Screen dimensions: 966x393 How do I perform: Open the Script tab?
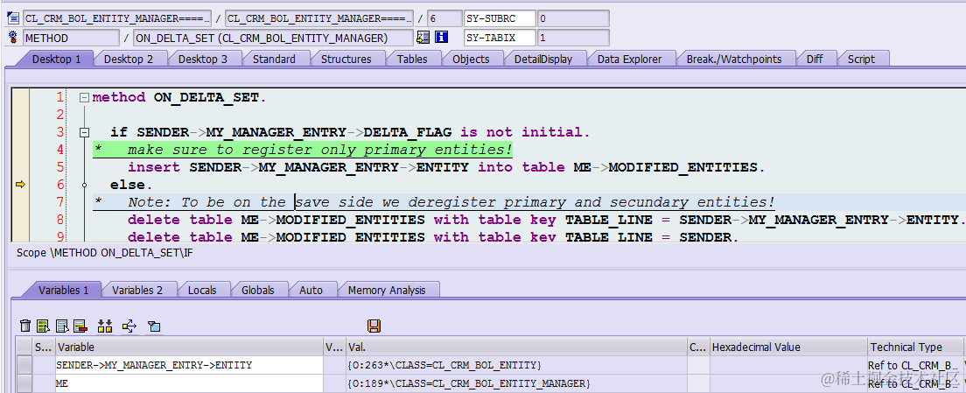point(861,60)
